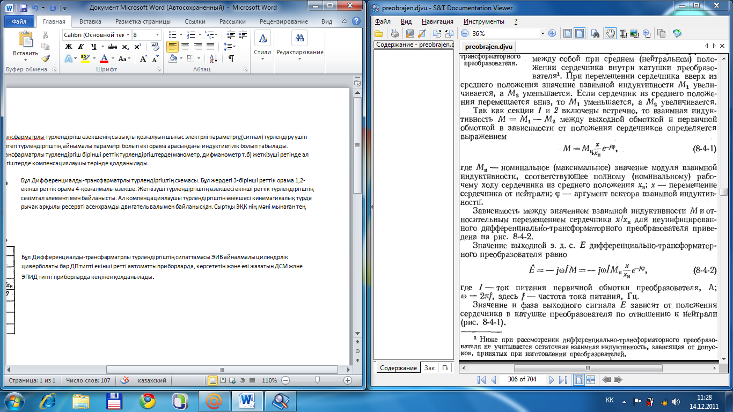Toggle align text left

(172, 47)
